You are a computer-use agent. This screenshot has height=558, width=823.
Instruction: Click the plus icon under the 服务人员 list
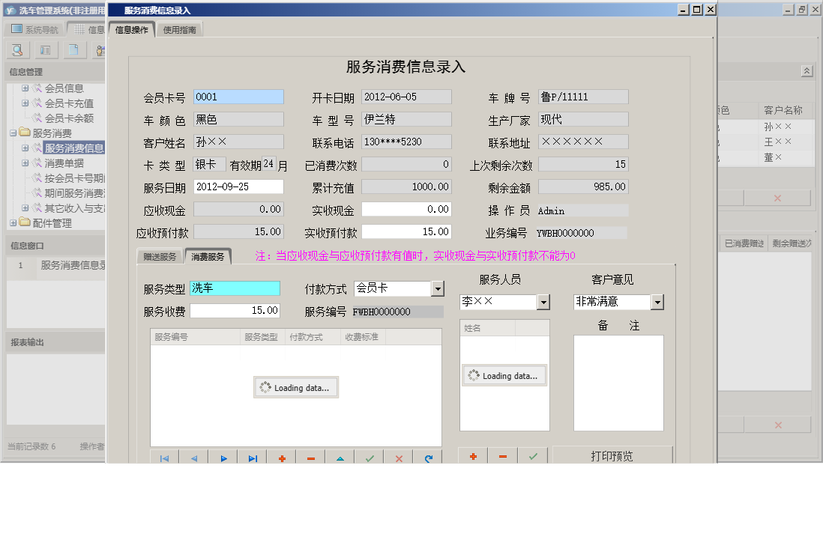point(473,455)
